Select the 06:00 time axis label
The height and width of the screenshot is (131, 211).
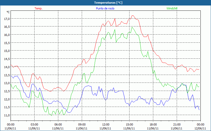[x=58, y=124]
